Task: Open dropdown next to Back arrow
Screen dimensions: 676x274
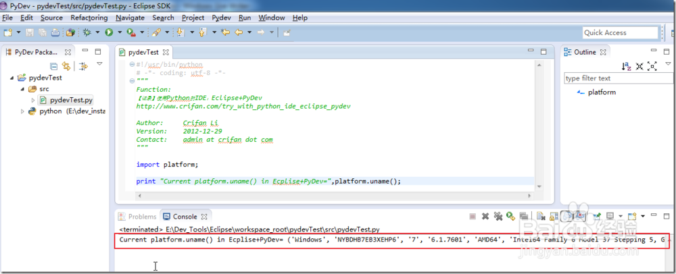Action: 249,32
